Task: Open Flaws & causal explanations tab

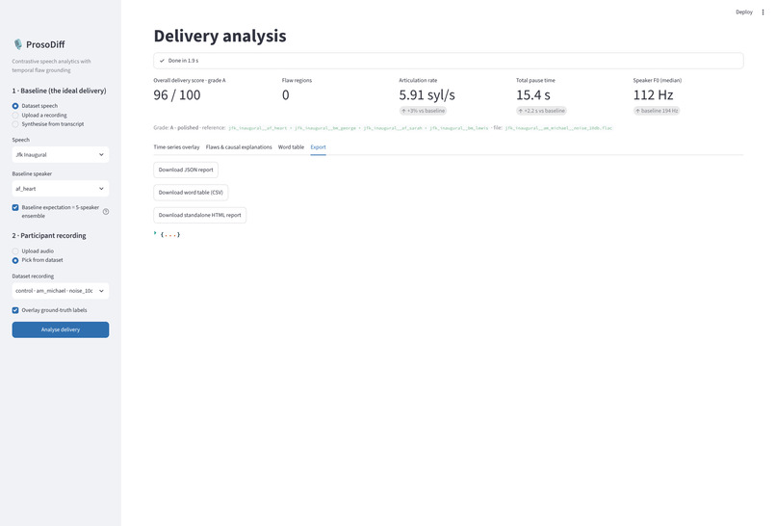Action: point(239,147)
